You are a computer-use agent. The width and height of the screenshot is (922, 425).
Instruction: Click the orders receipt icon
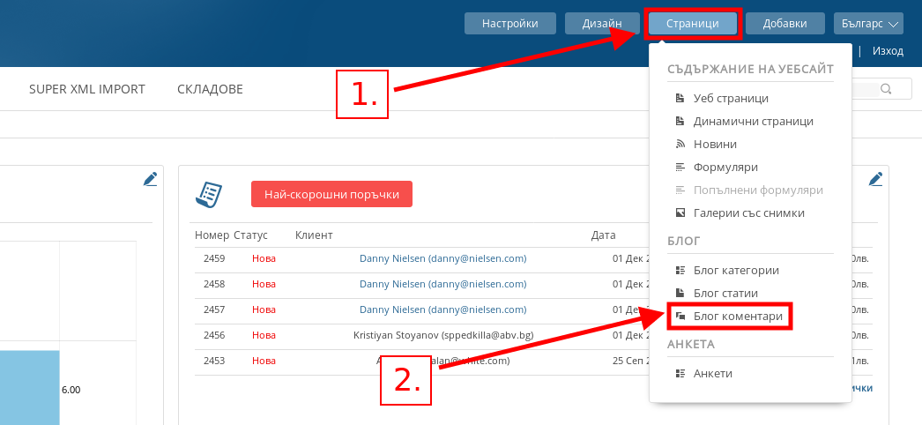coord(209,194)
